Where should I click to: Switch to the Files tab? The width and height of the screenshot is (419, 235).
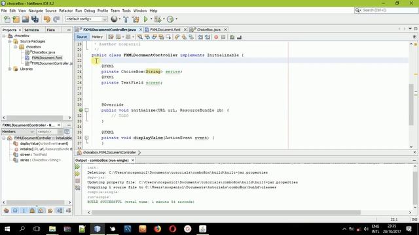[51, 30]
